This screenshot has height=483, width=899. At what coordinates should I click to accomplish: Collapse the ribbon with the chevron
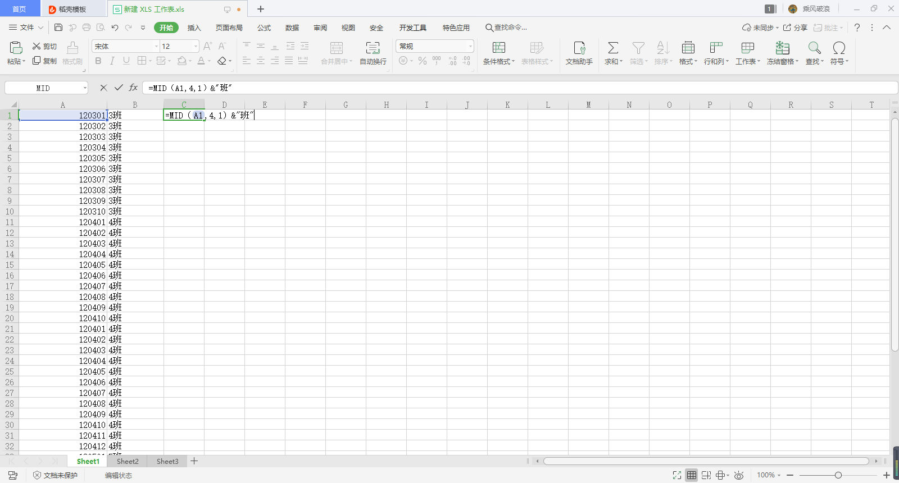tap(887, 28)
